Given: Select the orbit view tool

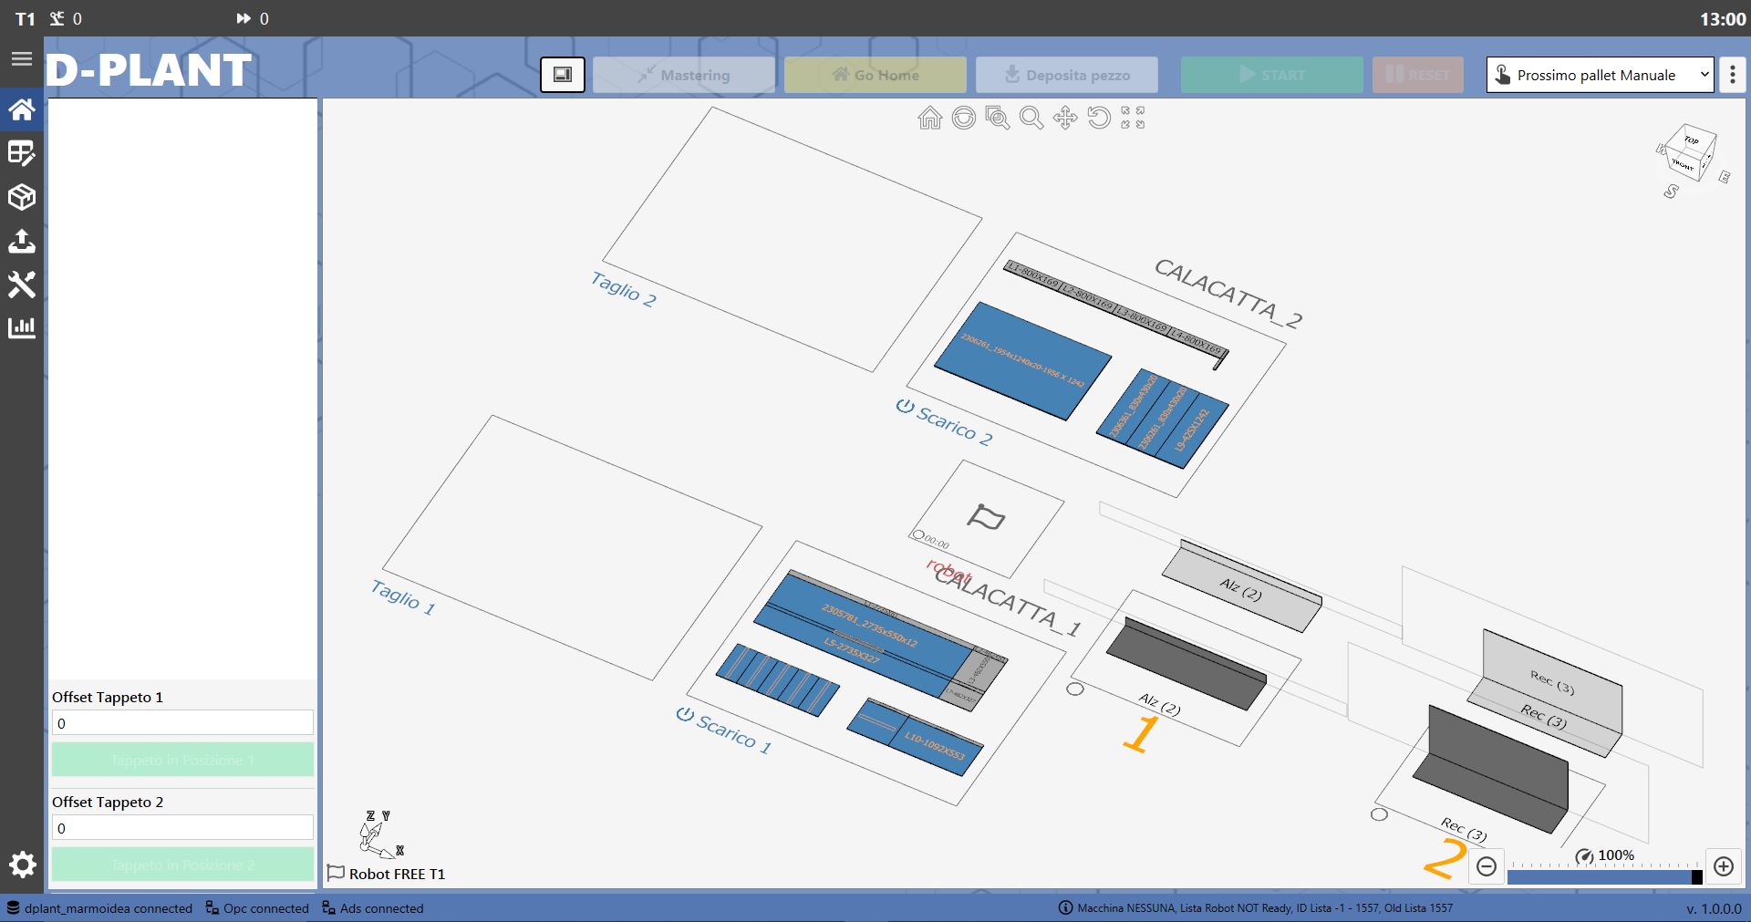Looking at the screenshot, I should coord(964,118).
